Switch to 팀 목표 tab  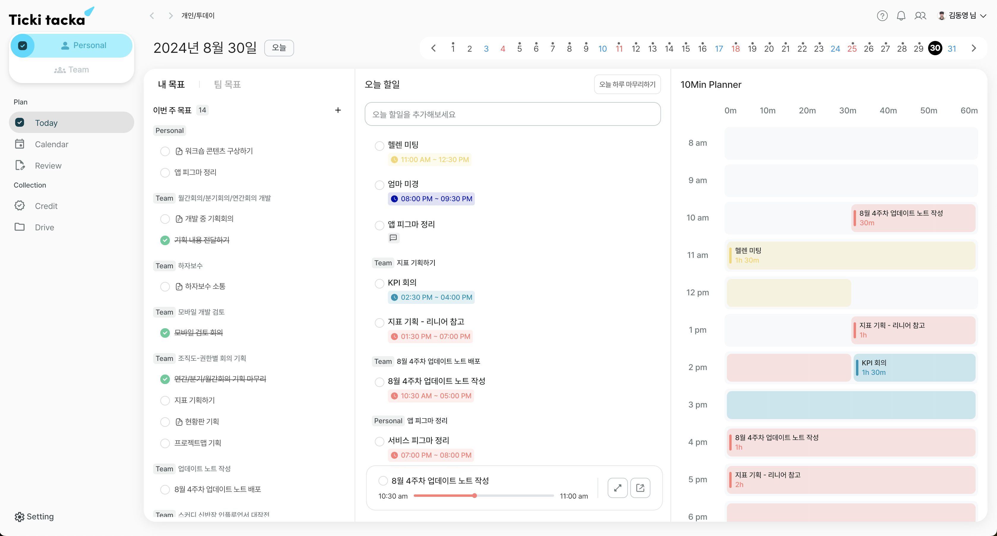[x=227, y=84]
